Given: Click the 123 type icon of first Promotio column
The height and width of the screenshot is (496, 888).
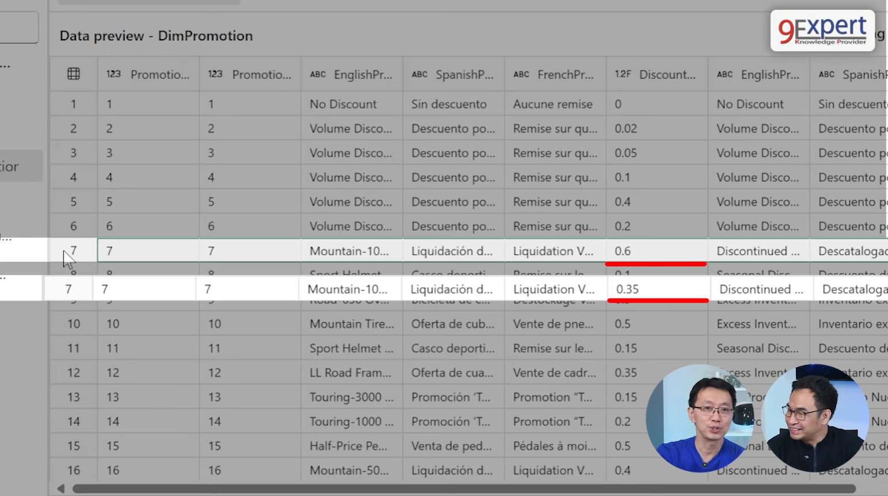Looking at the screenshot, I should tap(113, 74).
